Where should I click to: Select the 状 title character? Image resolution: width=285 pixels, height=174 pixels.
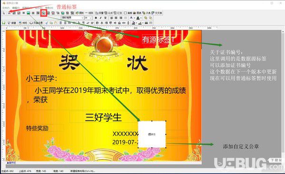(137, 63)
